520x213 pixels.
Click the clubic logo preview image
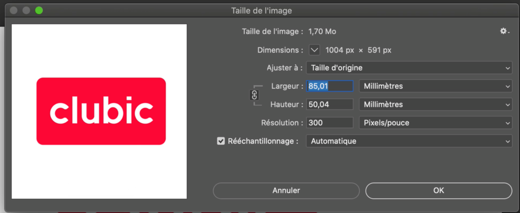pyautogui.click(x=99, y=111)
